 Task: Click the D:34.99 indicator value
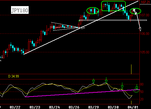click(14, 76)
